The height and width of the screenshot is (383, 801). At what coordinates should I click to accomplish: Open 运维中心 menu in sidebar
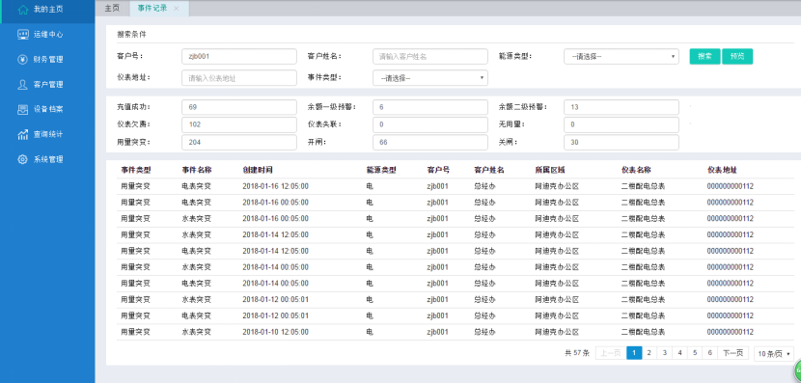[47, 34]
